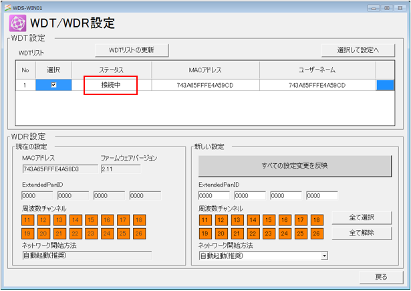
Task: Click 全て解除 to deselect all channels
Action: pyautogui.click(x=370, y=233)
